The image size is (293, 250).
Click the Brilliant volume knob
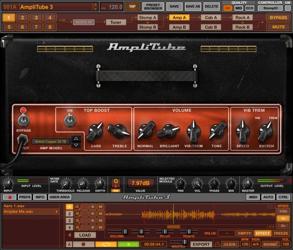tap(168, 131)
